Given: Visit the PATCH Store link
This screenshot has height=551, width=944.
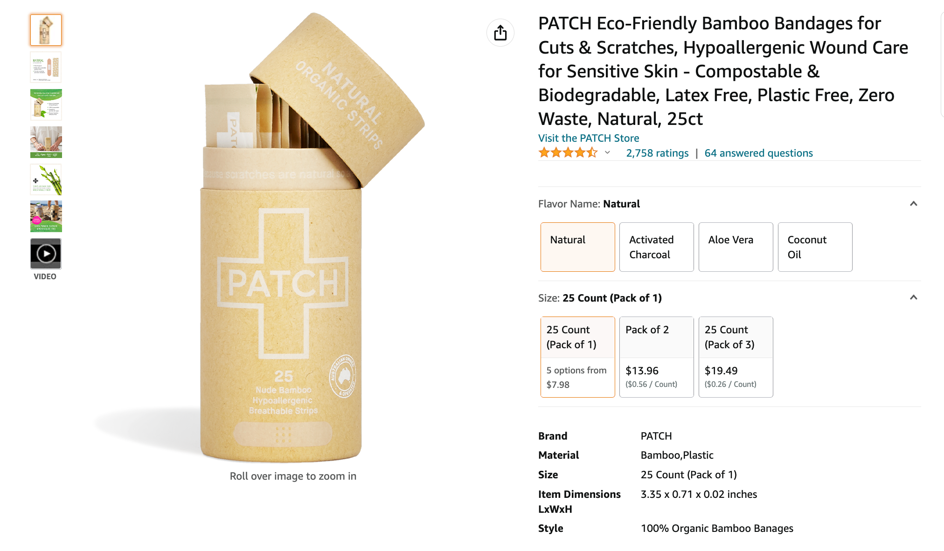Looking at the screenshot, I should pos(589,138).
